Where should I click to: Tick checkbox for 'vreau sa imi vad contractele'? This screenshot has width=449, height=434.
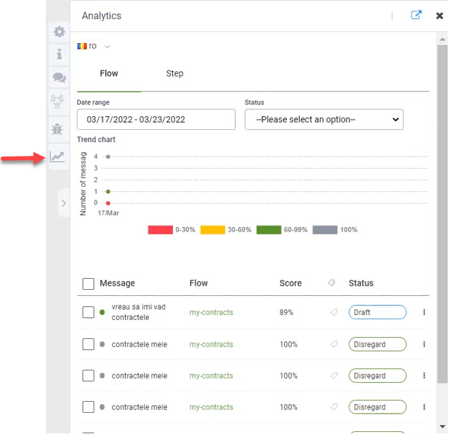pyautogui.click(x=88, y=312)
